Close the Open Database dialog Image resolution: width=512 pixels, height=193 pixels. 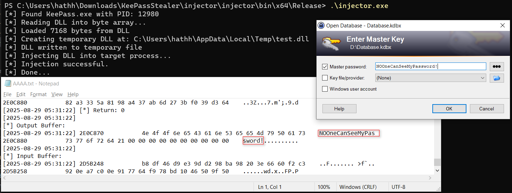pos(502,26)
